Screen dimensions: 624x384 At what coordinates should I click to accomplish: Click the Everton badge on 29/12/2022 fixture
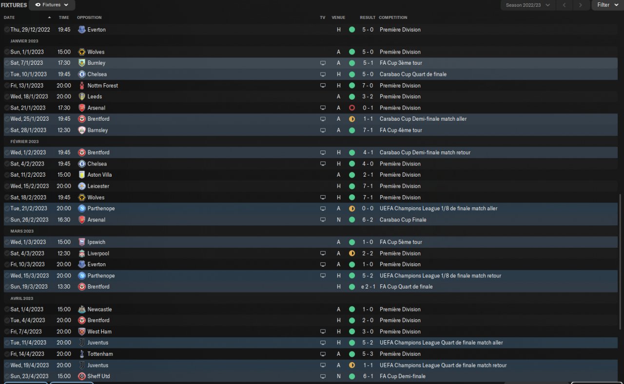(82, 30)
